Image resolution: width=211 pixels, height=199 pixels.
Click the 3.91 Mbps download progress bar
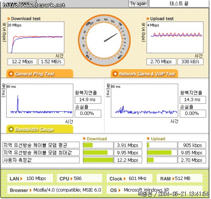pyautogui.click(x=98, y=145)
